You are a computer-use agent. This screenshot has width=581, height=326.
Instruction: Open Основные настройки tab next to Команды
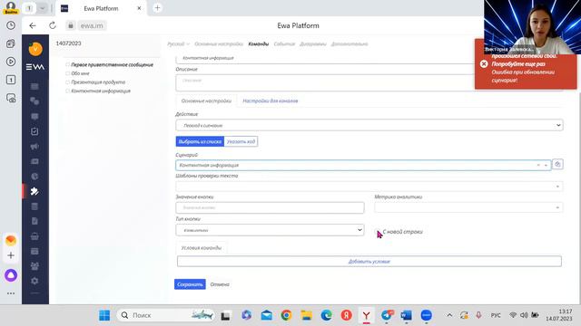(219, 44)
